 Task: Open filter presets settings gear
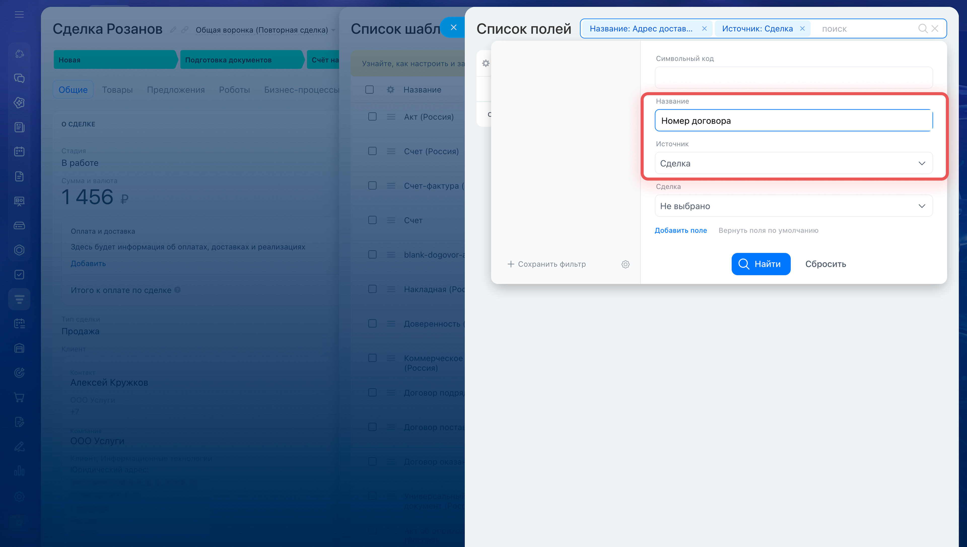[625, 264]
